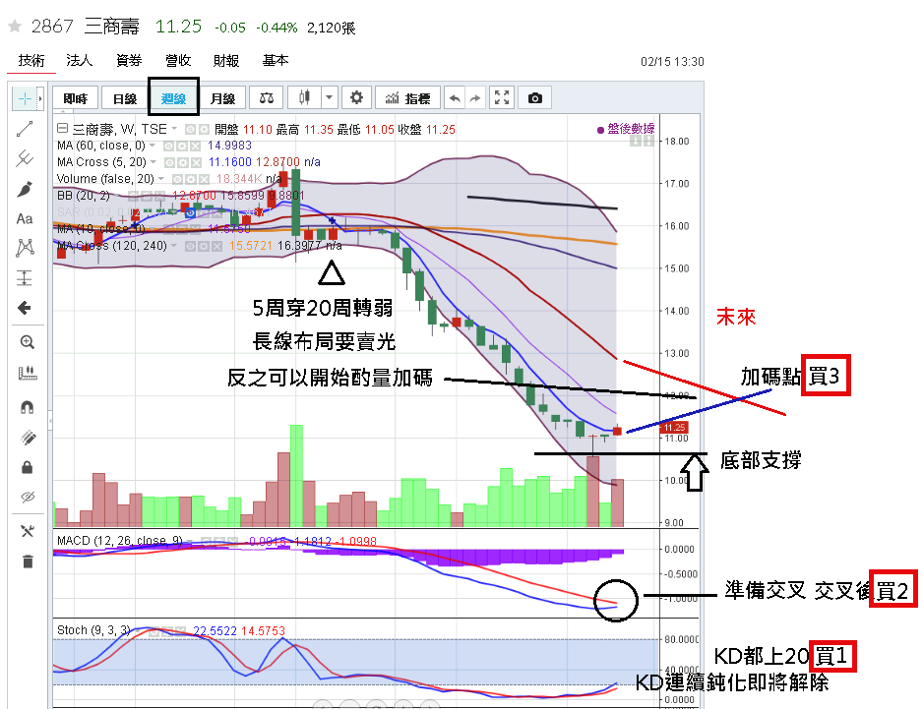Select the XABCD pattern tool

[x=25, y=248]
